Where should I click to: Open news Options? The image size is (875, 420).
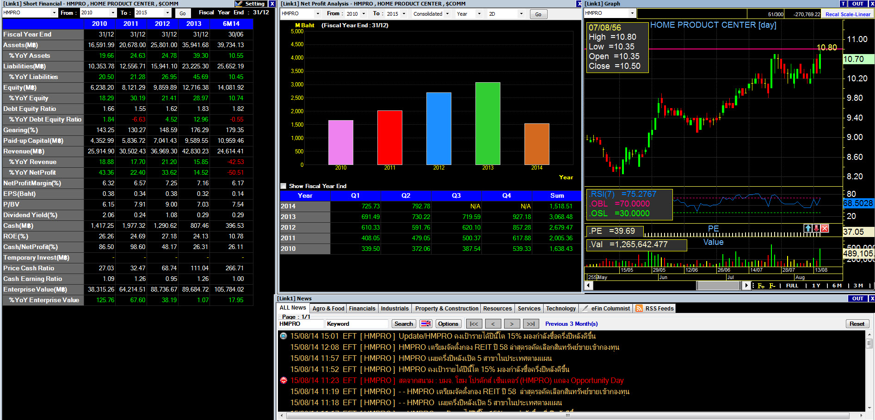[448, 324]
